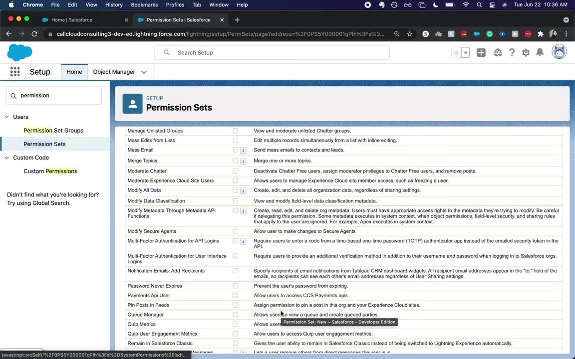Click the Quick Find box containing 'permission'

(54, 95)
